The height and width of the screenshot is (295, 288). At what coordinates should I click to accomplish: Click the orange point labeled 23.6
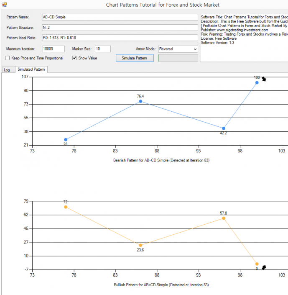(x=140, y=245)
